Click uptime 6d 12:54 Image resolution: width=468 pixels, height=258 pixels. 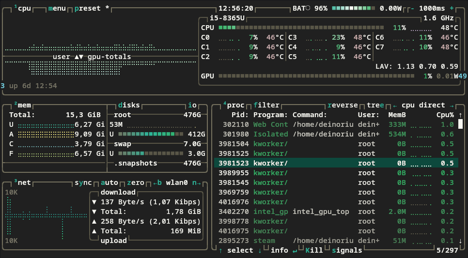pos(33,86)
